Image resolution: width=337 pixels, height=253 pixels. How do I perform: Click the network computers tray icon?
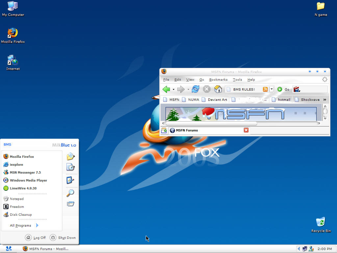pyautogui.click(x=305, y=249)
